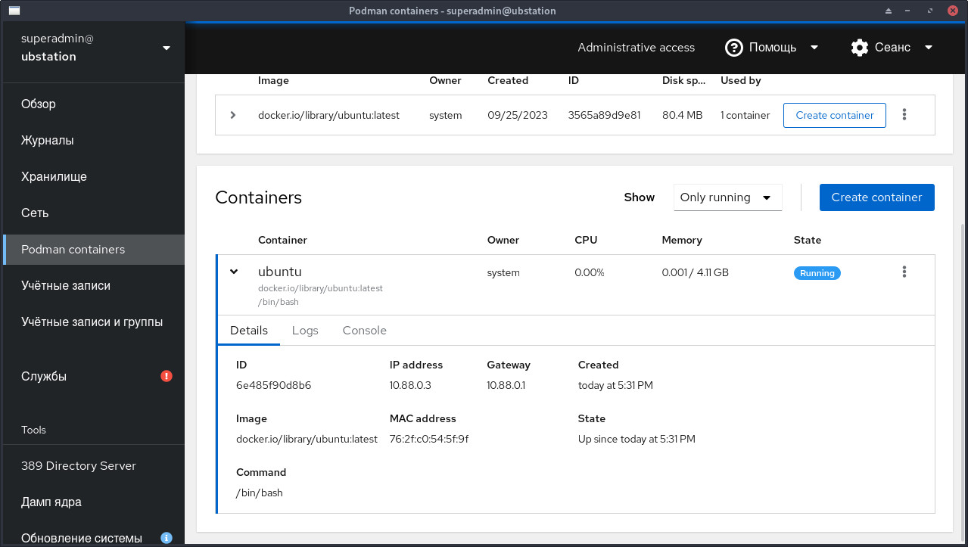968x547 pixels.
Task: Open the Only running filter dropdown
Action: click(x=727, y=197)
